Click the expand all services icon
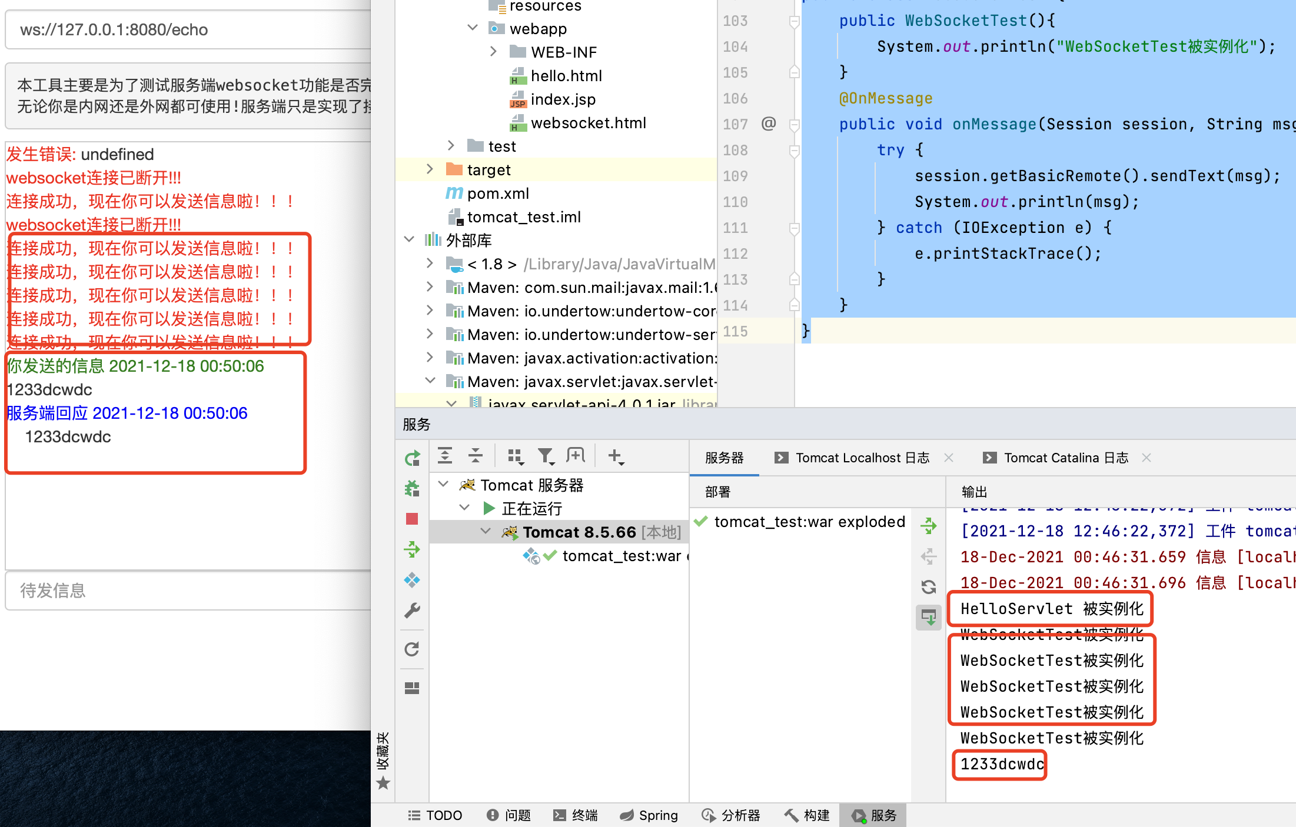 tap(445, 456)
